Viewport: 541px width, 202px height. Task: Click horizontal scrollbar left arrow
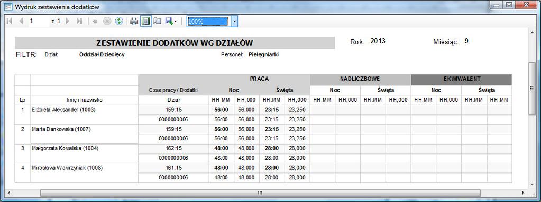click(8, 193)
